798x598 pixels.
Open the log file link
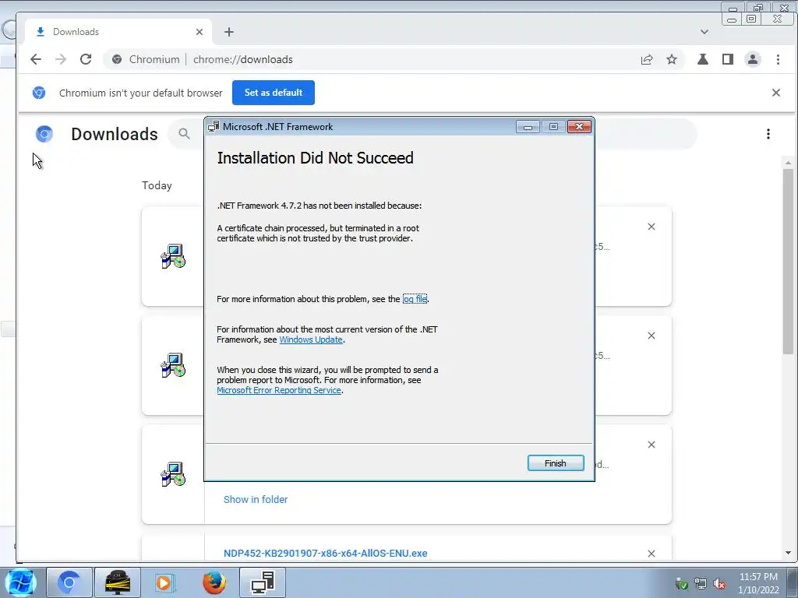[415, 299]
